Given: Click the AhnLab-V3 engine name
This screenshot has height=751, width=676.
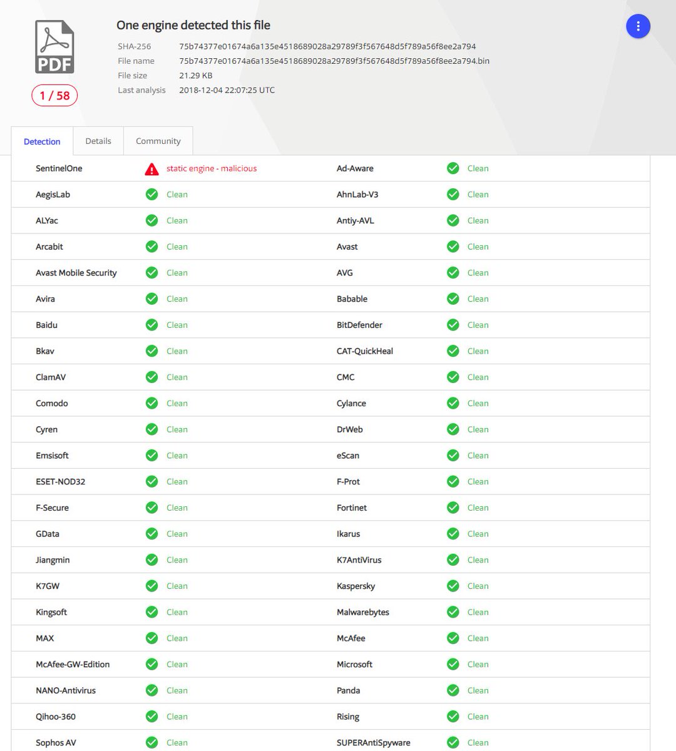Looking at the screenshot, I should point(357,195).
